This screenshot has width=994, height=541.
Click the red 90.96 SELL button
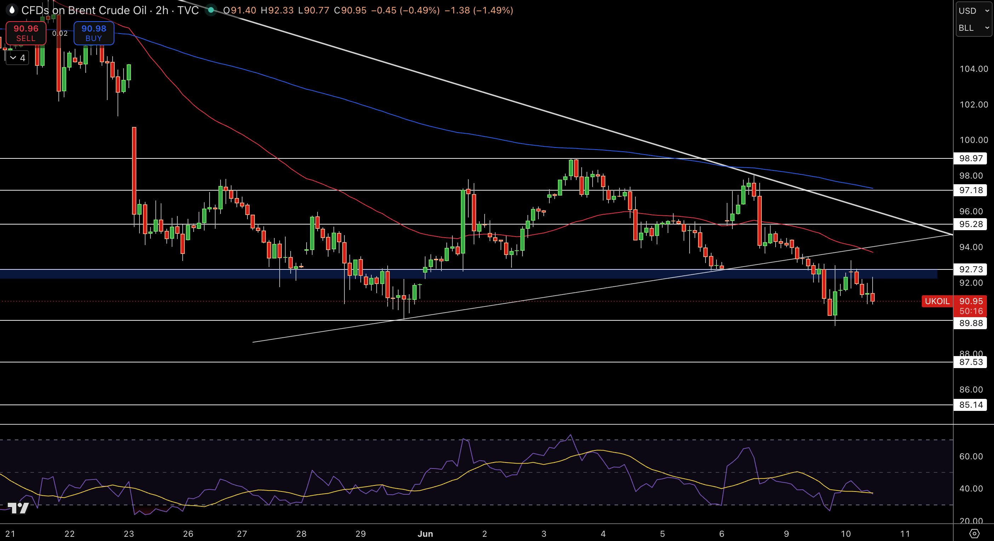coord(26,33)
